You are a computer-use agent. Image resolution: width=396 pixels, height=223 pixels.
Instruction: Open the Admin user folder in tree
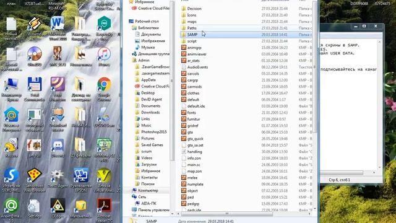coord(144,60)
